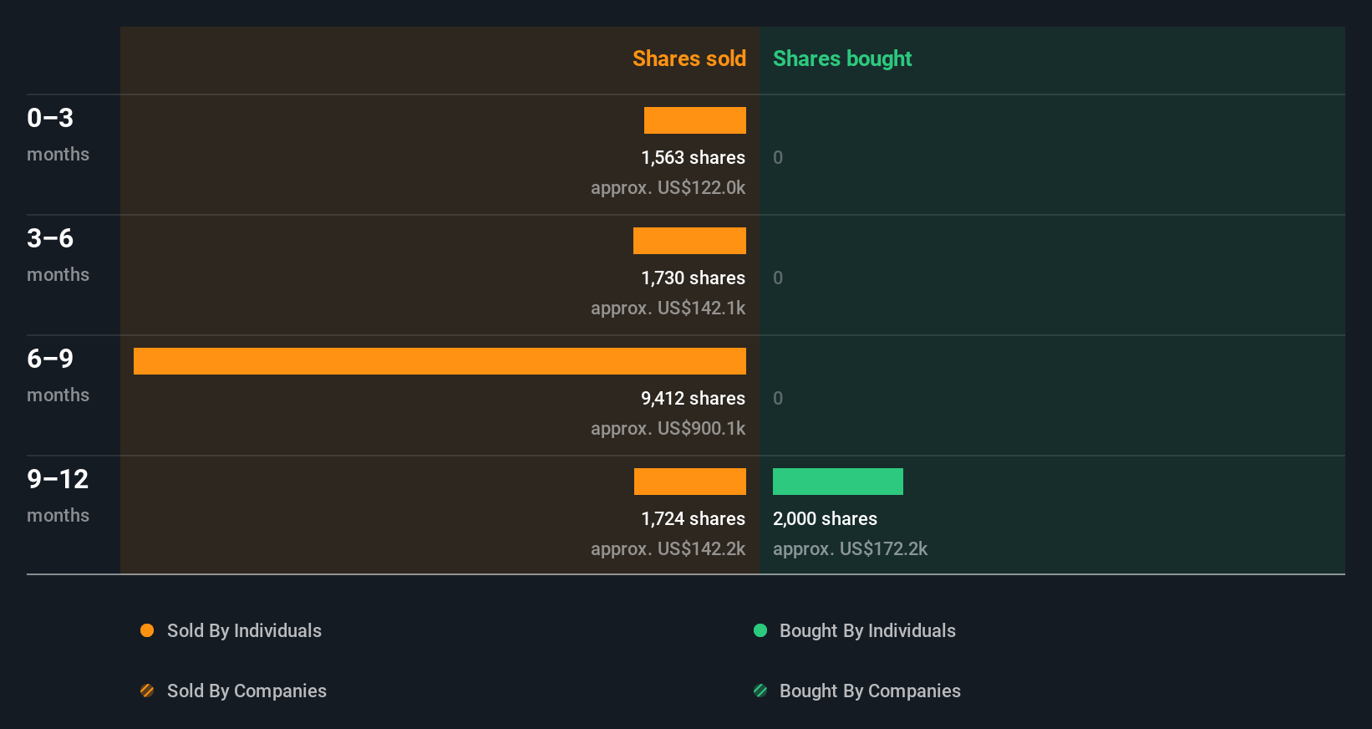Click the 6–9 months long orange bar
Viewport: 1372px width, 729px height.
440,361
